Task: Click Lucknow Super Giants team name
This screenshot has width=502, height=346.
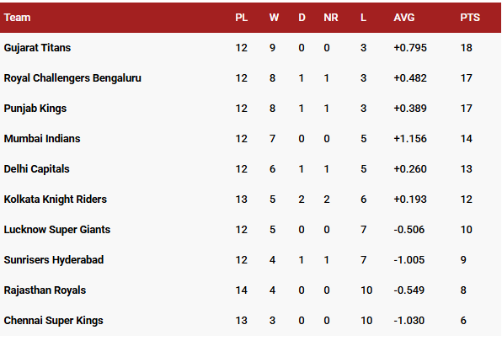Action: (x=57, y=230)
